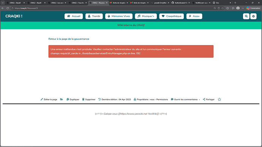Click the bookmark star in address bar

tap(223, 8)
